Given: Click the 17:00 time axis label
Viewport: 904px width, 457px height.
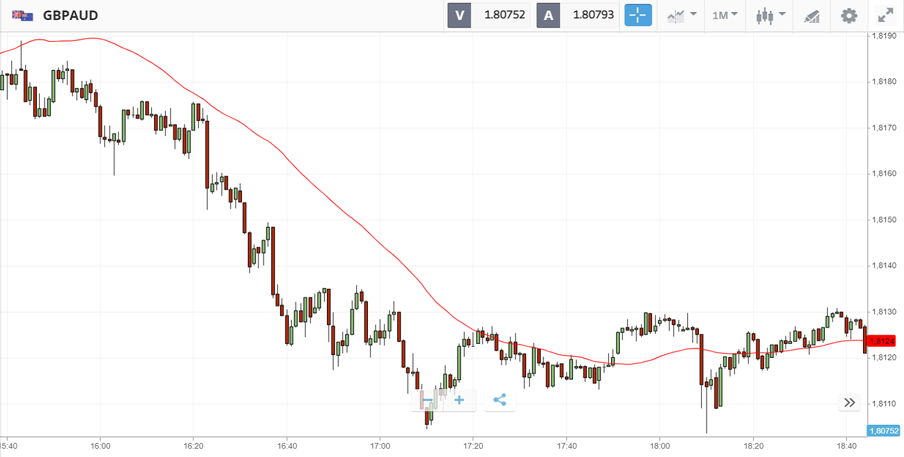Looking at the screenshot, I should tap(380, 445).
